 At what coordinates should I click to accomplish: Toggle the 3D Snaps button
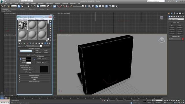[x=58, y=6]
